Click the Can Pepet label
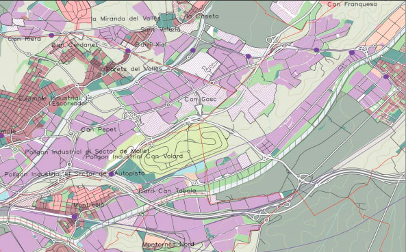This screenshot has width=406, height=252. (x=99, y=129)
